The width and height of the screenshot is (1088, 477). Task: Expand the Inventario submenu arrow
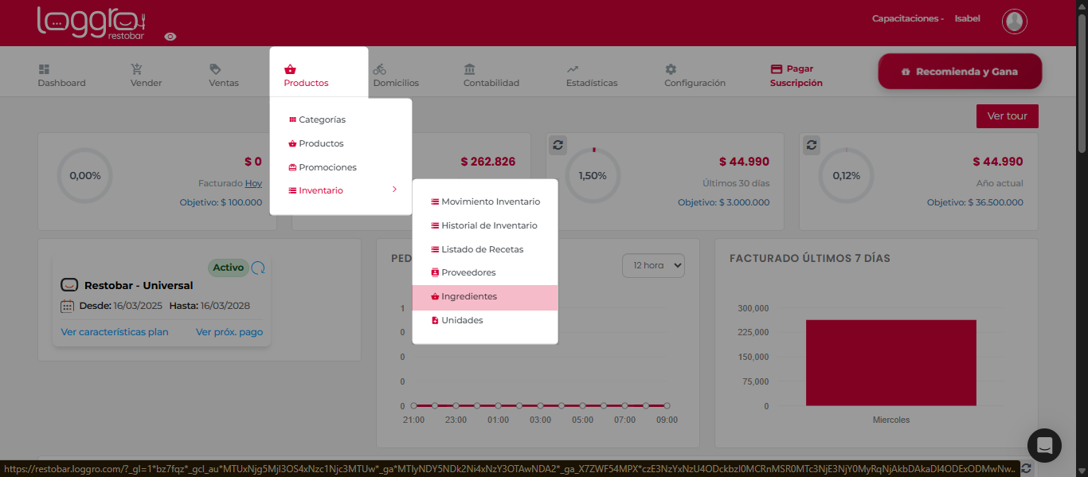(x=394, y=190)
